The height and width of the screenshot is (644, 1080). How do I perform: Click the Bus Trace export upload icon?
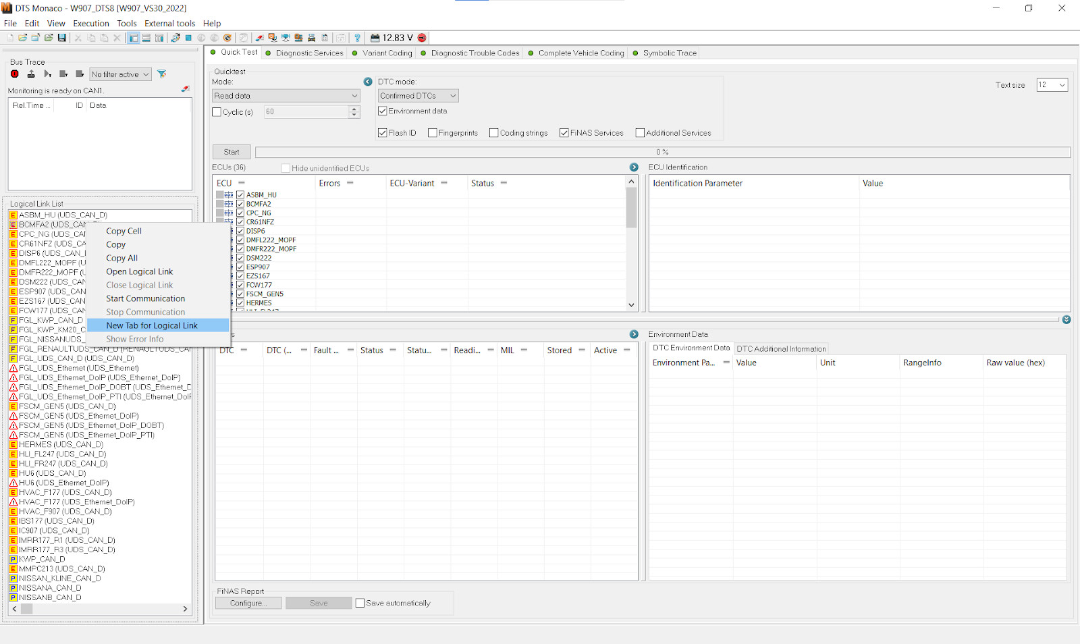click(31, 74)
